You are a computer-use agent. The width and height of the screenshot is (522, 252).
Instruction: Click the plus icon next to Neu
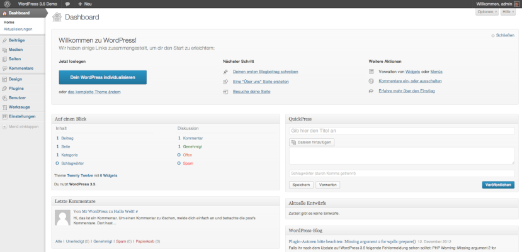click(80, 4)
